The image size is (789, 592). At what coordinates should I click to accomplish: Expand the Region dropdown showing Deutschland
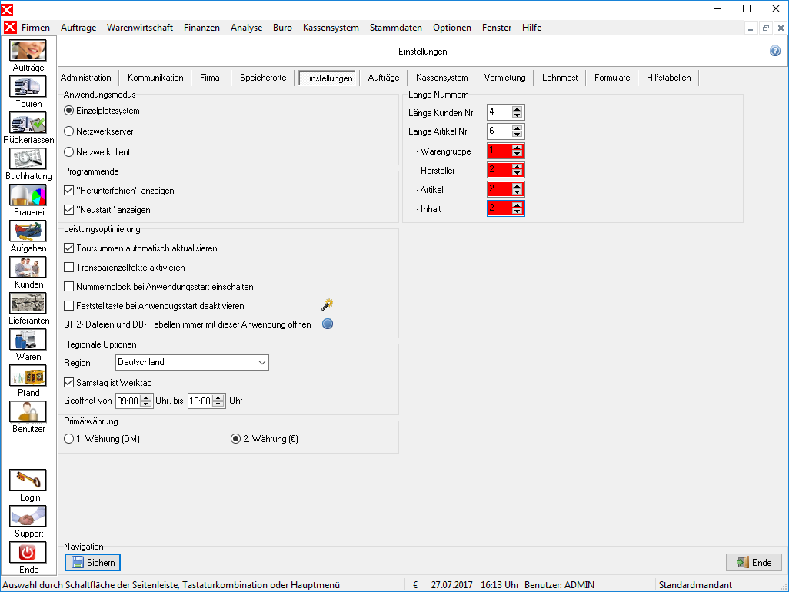192,363
